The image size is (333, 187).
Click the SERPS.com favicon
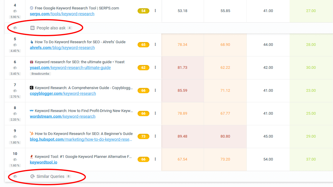click(x=31, y=8)
